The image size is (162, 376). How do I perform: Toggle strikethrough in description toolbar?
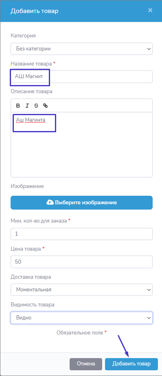pos(36,105)
